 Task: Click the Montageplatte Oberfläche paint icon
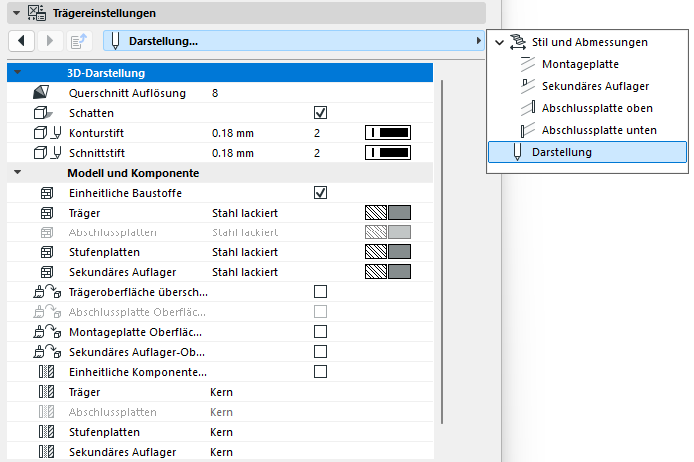coord(47,332)
